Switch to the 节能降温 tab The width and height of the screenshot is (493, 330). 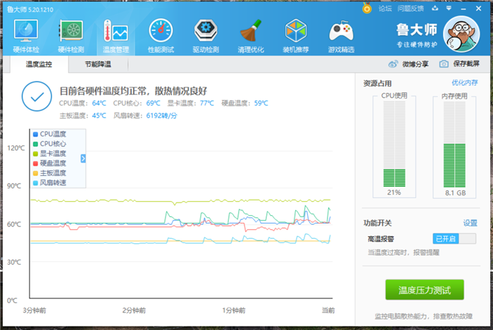pos(98,64)
